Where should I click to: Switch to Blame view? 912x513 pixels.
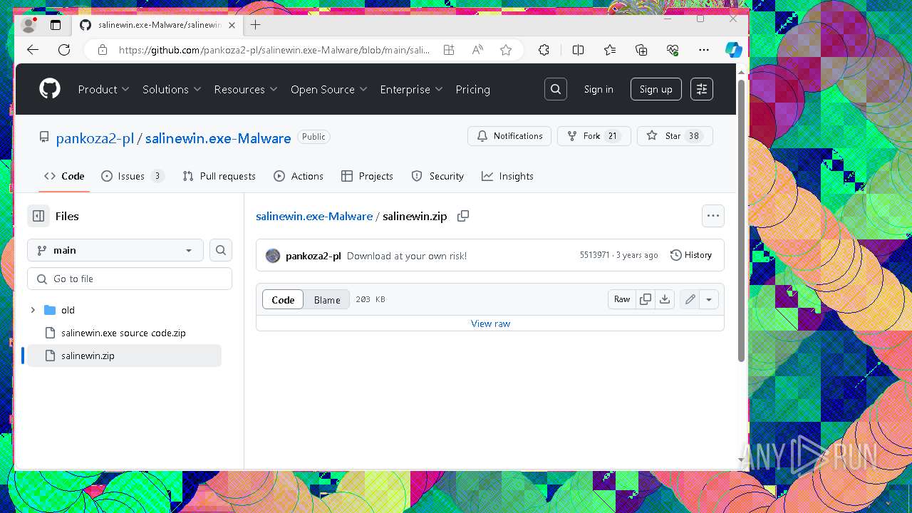pyautogui.click(x=327, y=300)
